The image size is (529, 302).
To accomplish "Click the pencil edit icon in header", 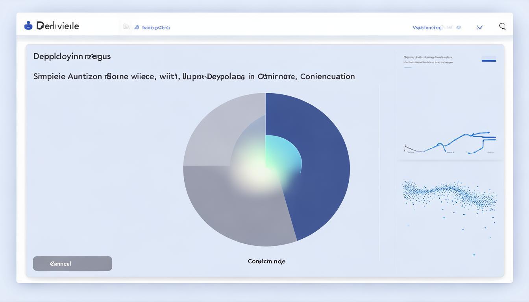I will click(137, 28).
